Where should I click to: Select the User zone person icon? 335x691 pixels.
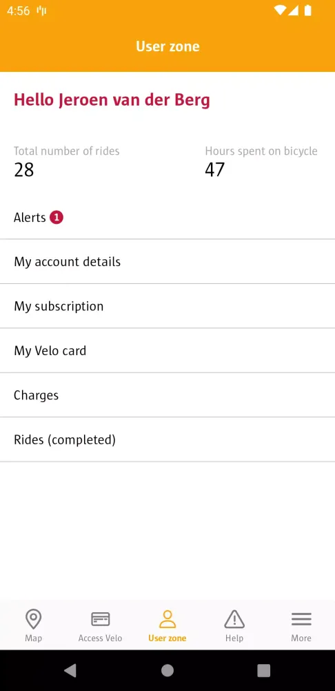167,618
